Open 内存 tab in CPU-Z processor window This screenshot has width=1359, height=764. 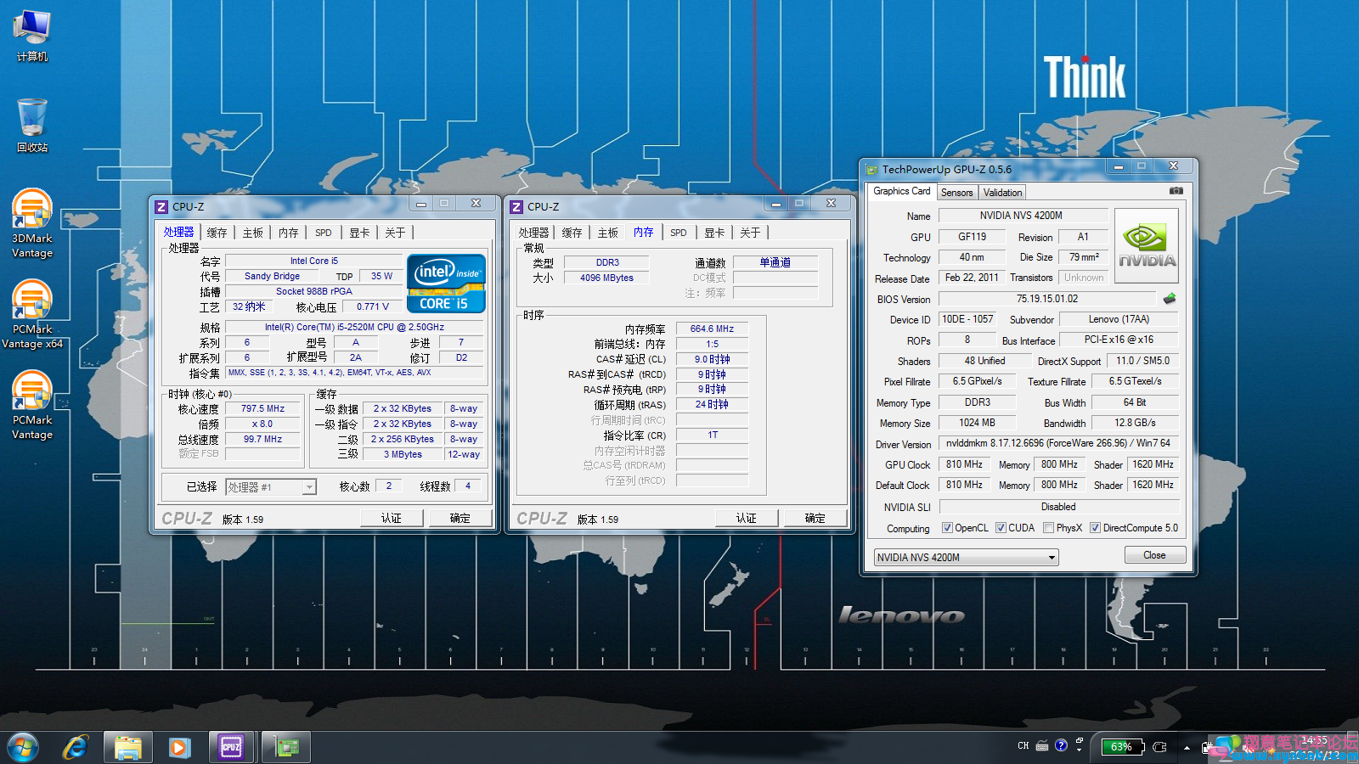coord(289,233)
